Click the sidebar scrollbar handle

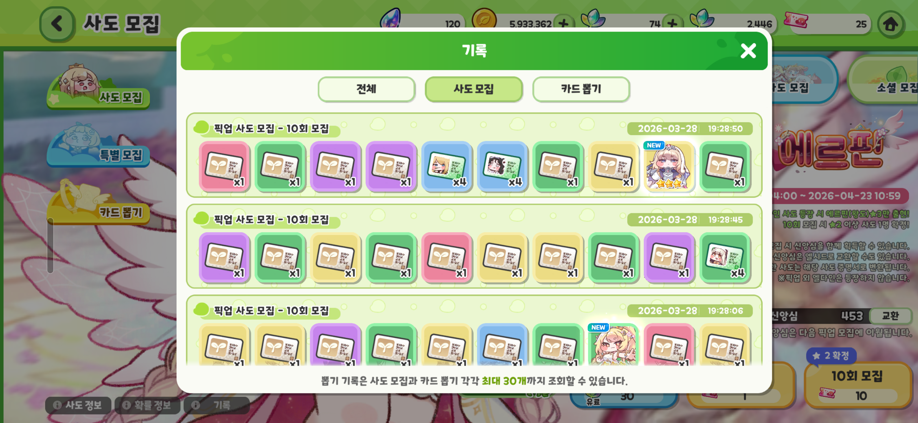[x=50, y=246]
